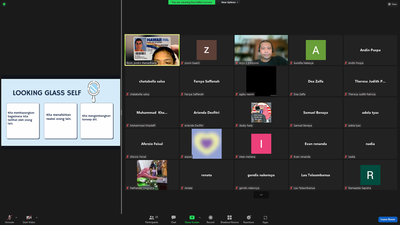This screenshot has width=400, height=225.
Task: Select Samuel Benaya's participant tile
Action: click(x=316, y=112)
